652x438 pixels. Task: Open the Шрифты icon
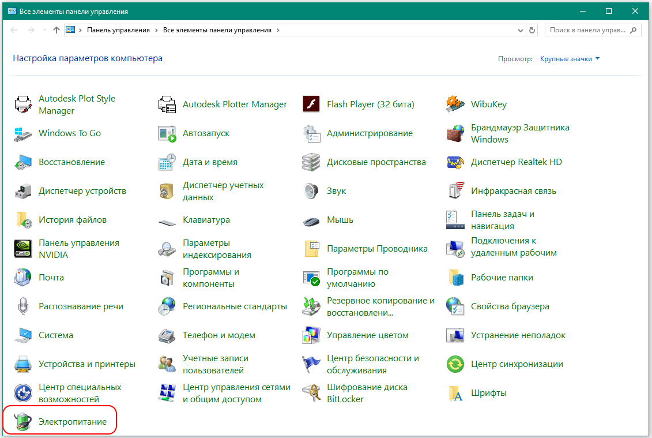click(x=455, y=393)
